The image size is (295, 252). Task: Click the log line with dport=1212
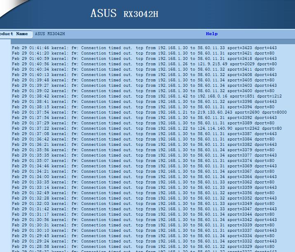147,96
